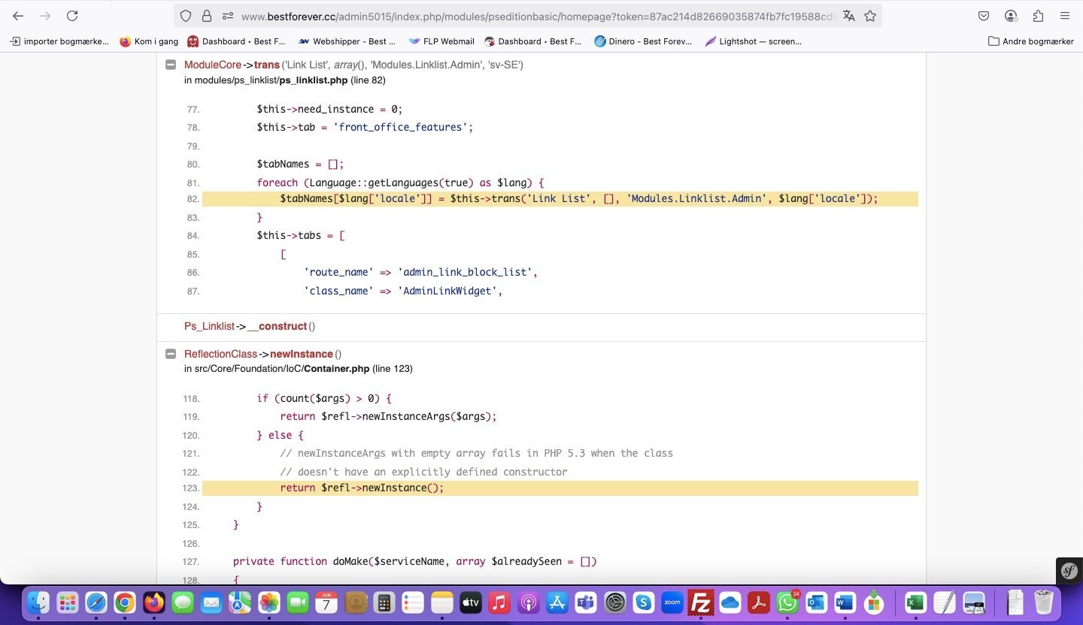Open the Extensions puzzle icon
1083x625 pixels.
1038,16
